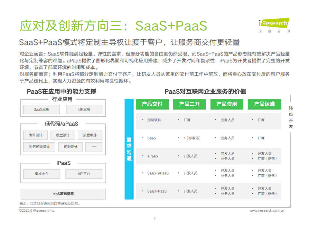The image size is (309, 232).
Task: Click the ellipsis box under 低代码/aPaaS
Action: pos(94,147)
